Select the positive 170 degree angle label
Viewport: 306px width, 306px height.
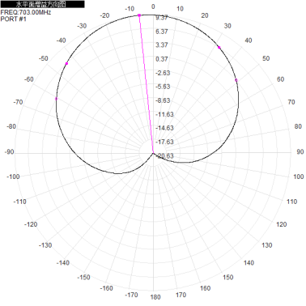tap(181, 295)
